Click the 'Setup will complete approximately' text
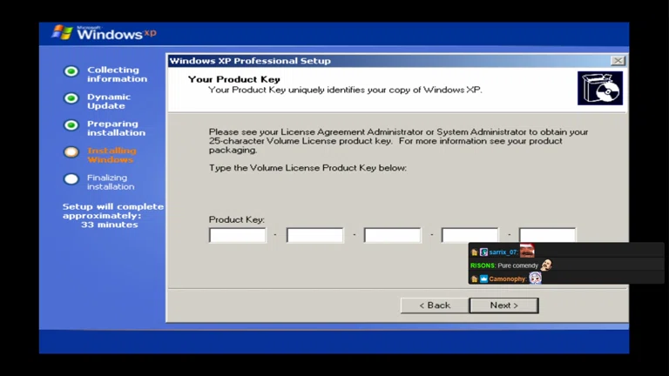The image size is (669, 376). point(112,211)
